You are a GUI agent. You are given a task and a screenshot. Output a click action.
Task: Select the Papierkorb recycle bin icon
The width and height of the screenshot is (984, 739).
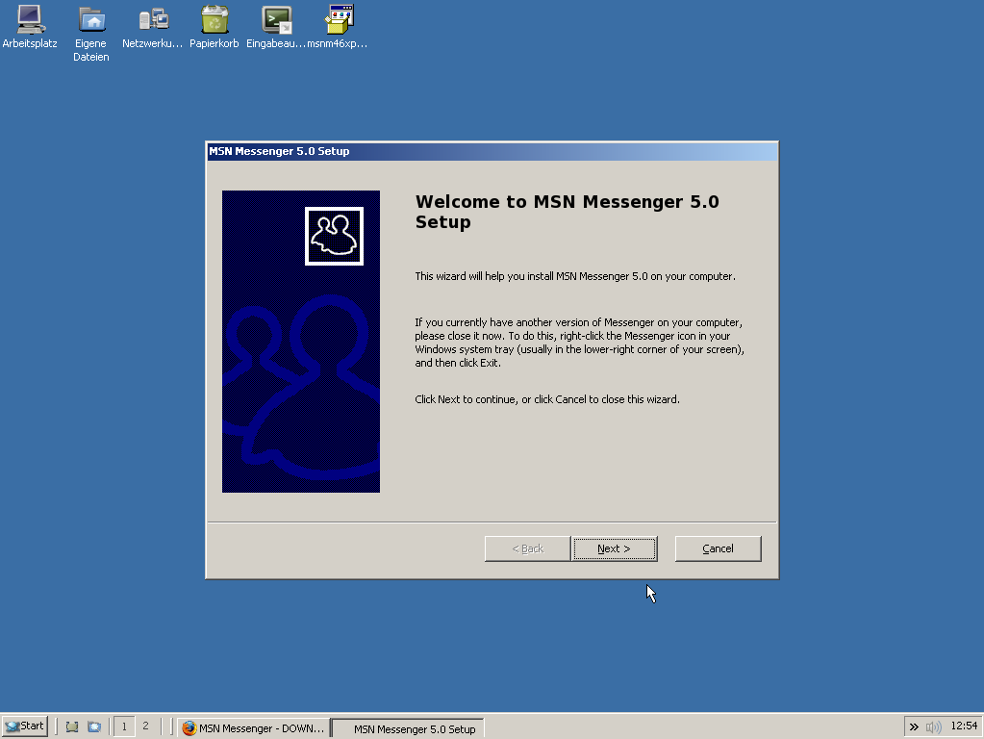click(214, 26)
